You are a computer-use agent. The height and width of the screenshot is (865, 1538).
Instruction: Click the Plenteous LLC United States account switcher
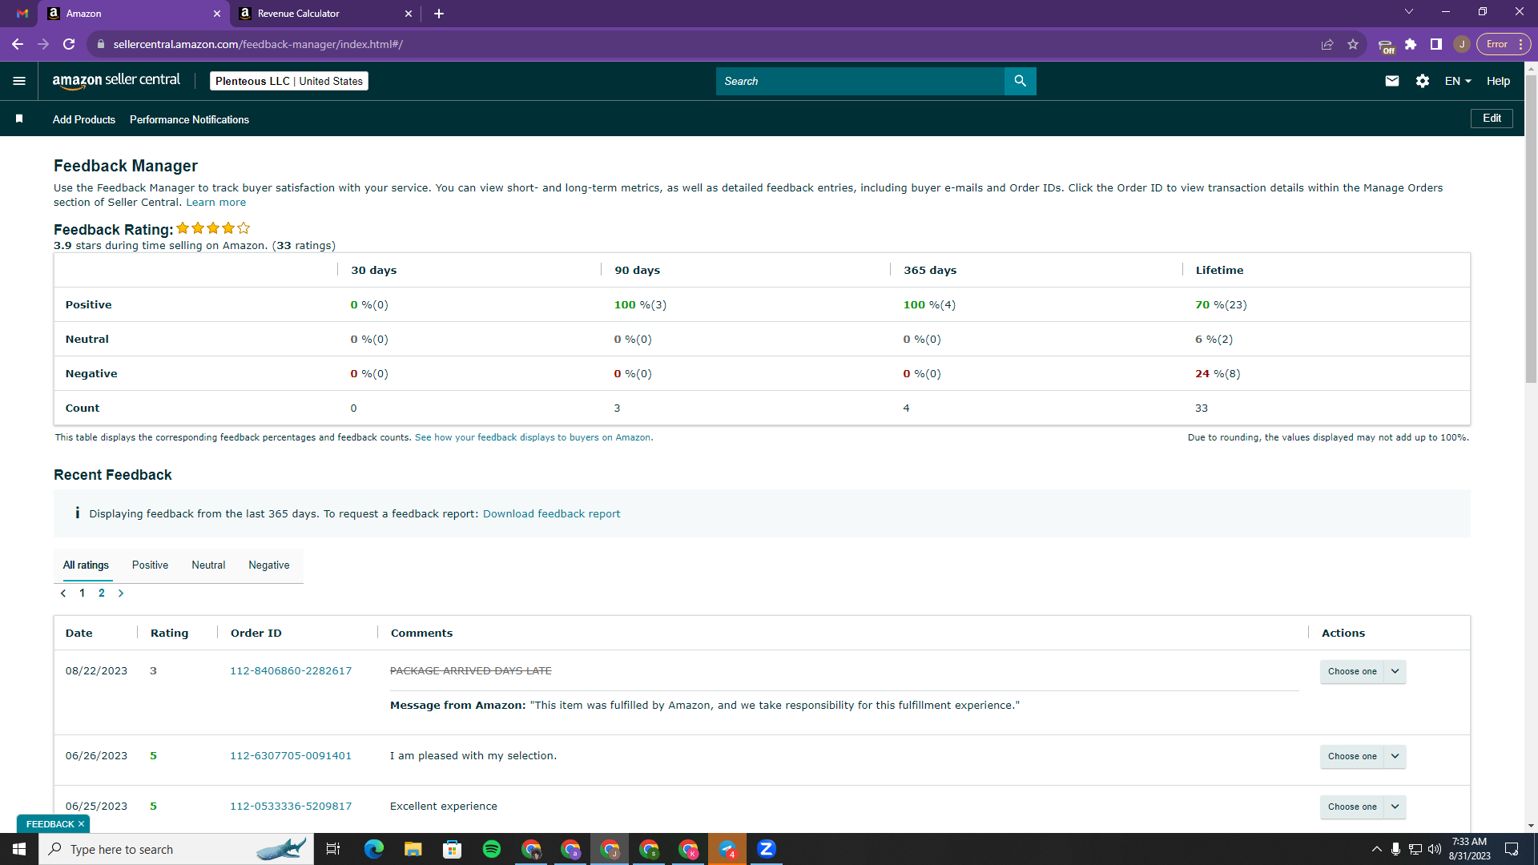coord(289,81)
